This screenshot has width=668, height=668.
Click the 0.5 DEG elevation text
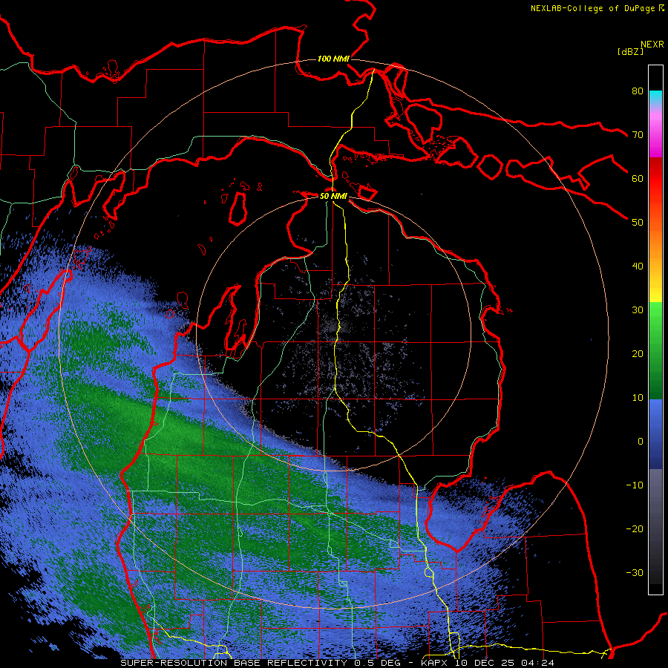pos(378,663)
